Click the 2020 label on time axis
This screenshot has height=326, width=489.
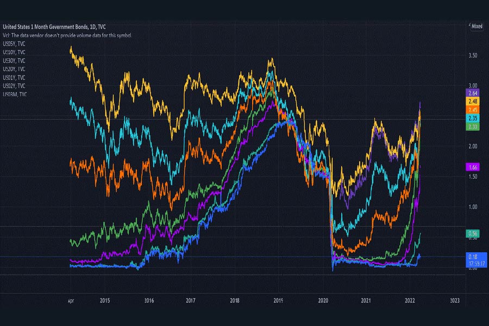323,300
